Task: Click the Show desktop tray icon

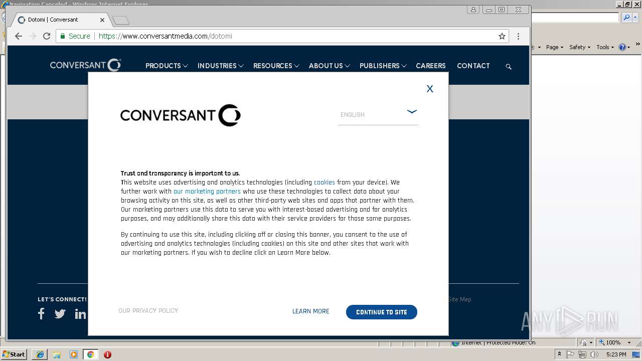Action: pyautogui.click(x=636, y=354)
